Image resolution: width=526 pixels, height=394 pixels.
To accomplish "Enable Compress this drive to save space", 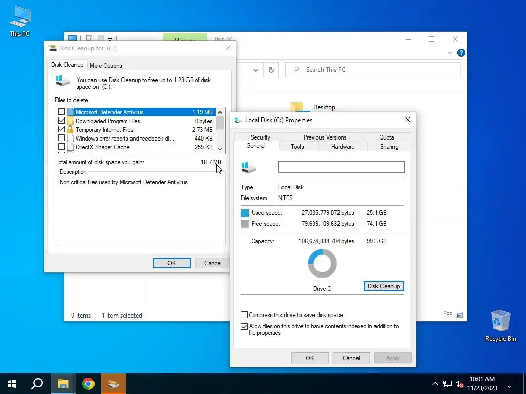I will 244,315.
